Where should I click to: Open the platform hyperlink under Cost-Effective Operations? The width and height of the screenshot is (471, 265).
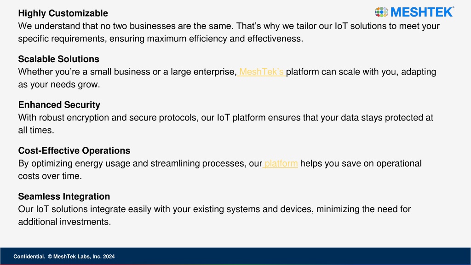[280, 163]
